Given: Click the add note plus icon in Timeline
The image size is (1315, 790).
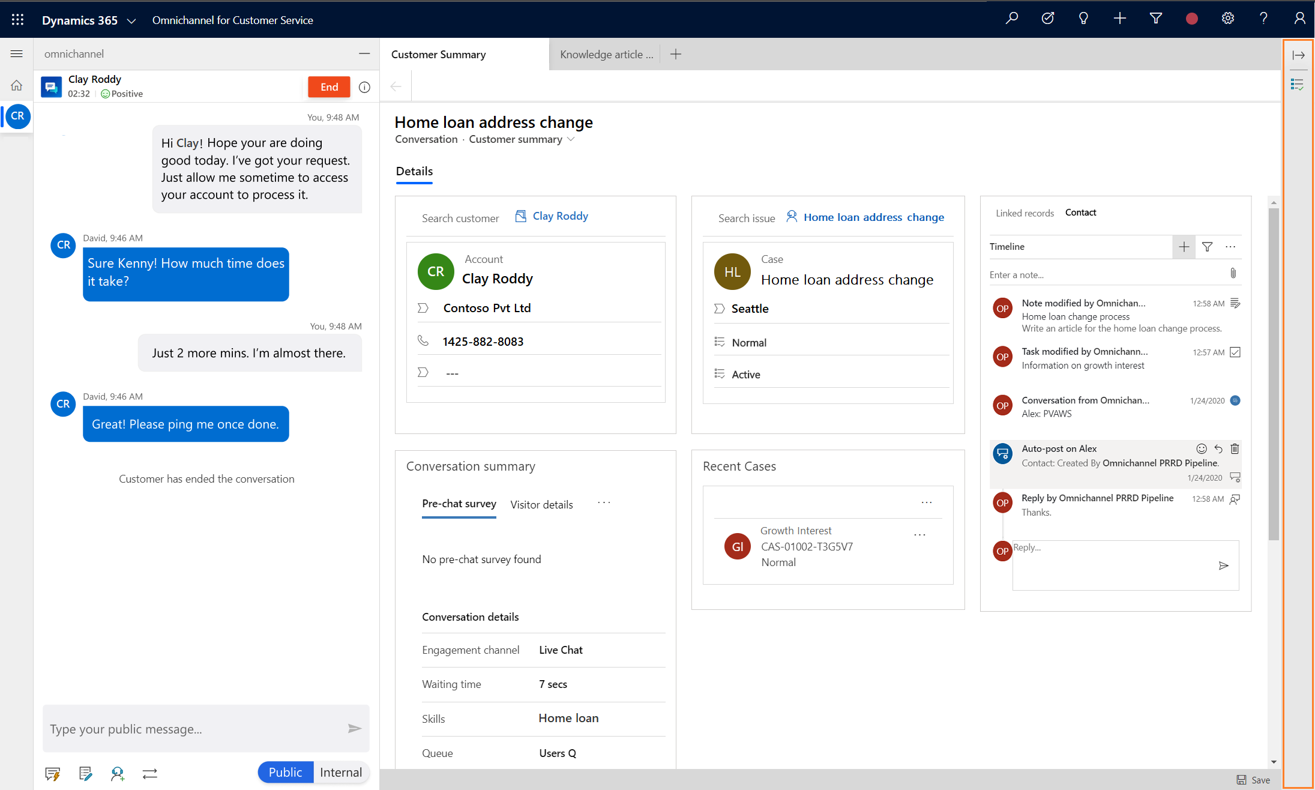Looking at the screenshot, I should [1184, 247].
